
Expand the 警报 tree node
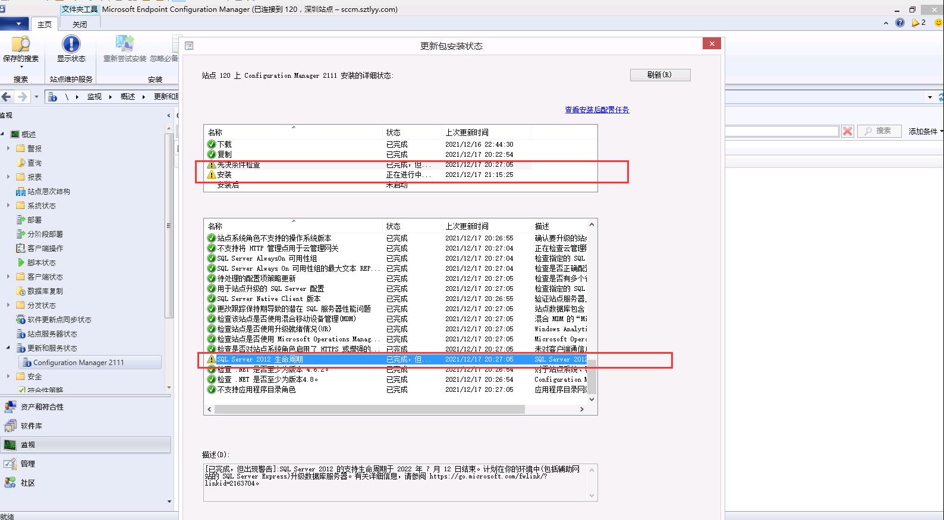[x=8, y=148]
